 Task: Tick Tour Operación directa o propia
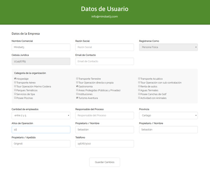[77, 82]
